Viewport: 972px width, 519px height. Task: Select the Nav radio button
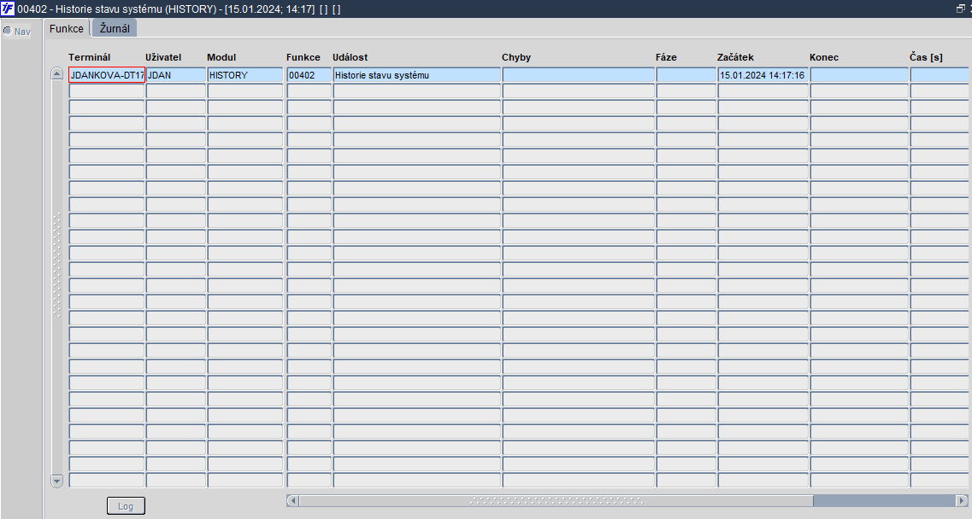coord(8,31)
